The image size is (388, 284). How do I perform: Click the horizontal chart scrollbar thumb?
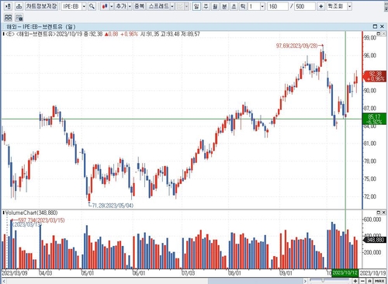click(x=255, y=281)
